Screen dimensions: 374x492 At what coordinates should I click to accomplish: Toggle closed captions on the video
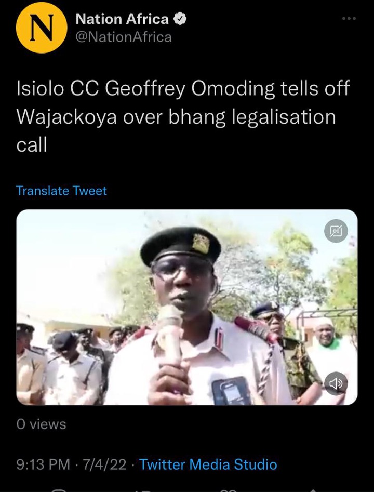click(x=336, y=231)
